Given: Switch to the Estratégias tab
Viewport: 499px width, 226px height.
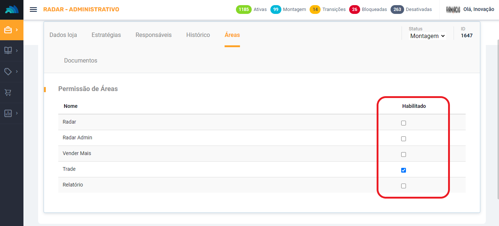Looking at the screenshot, I should point(106,35).
